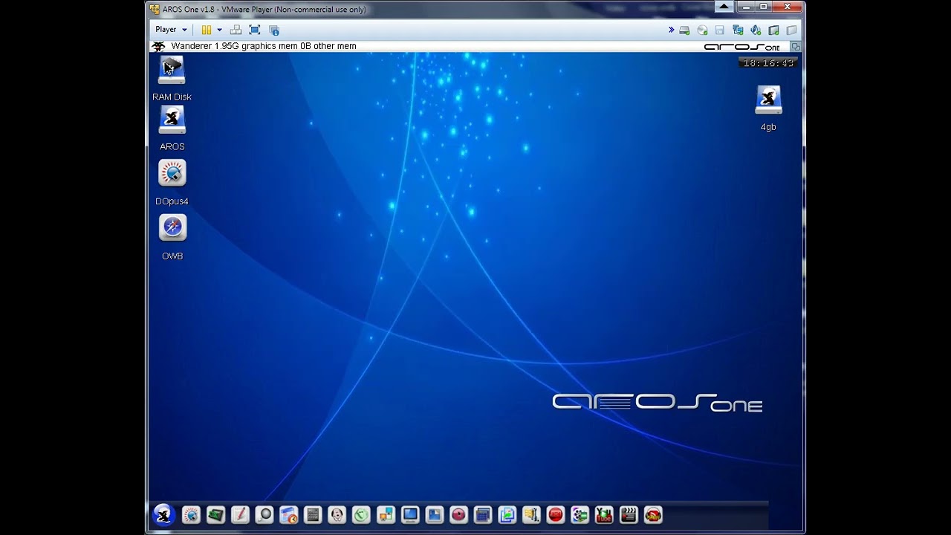Open the Player menu in VMware
Screen dimensions: 951x535
point(171,30)
